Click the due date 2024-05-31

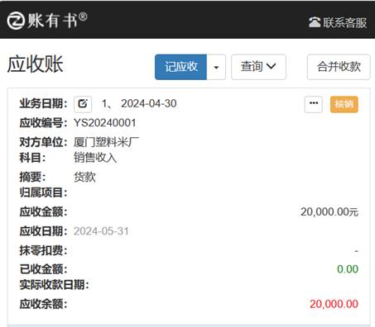tap(101, 231)
